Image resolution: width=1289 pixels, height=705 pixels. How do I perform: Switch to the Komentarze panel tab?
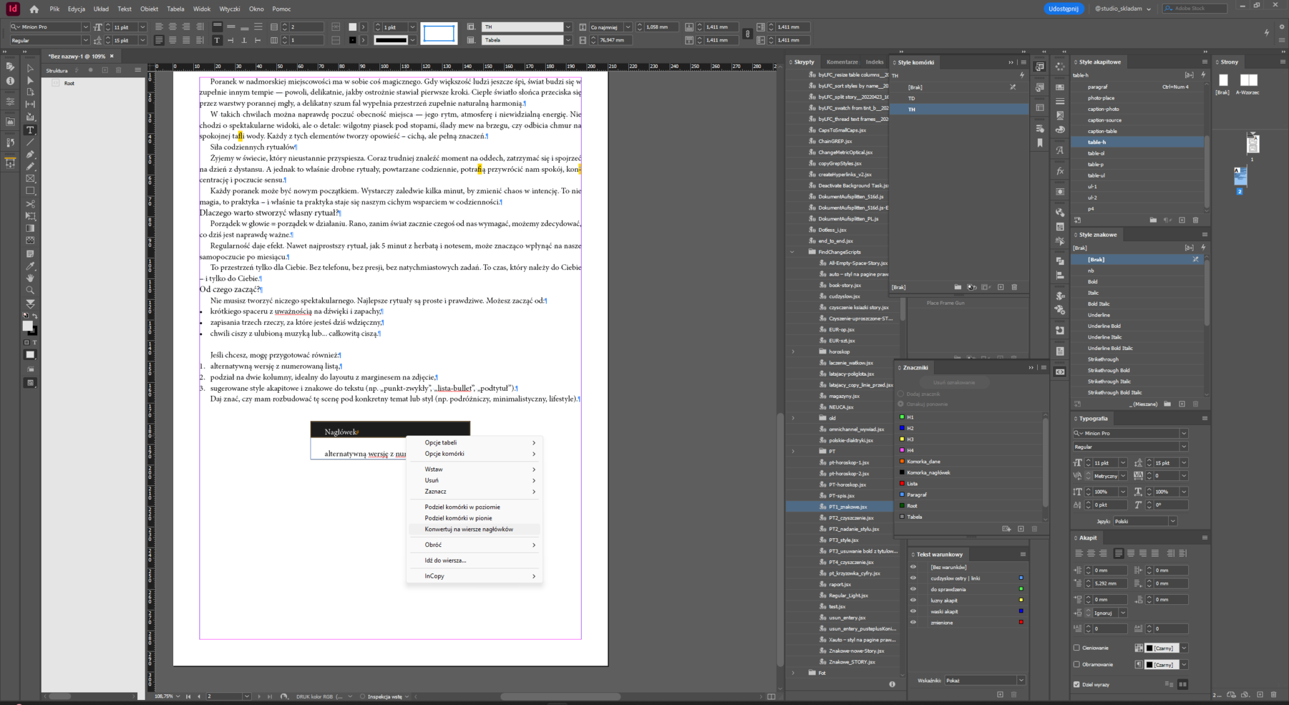pyautogui.click(x=842, y=62)
